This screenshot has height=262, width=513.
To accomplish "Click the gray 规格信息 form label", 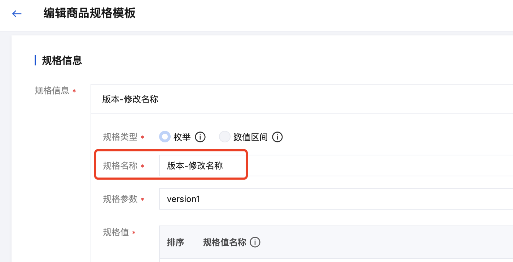I will click(x=52, y=90).
